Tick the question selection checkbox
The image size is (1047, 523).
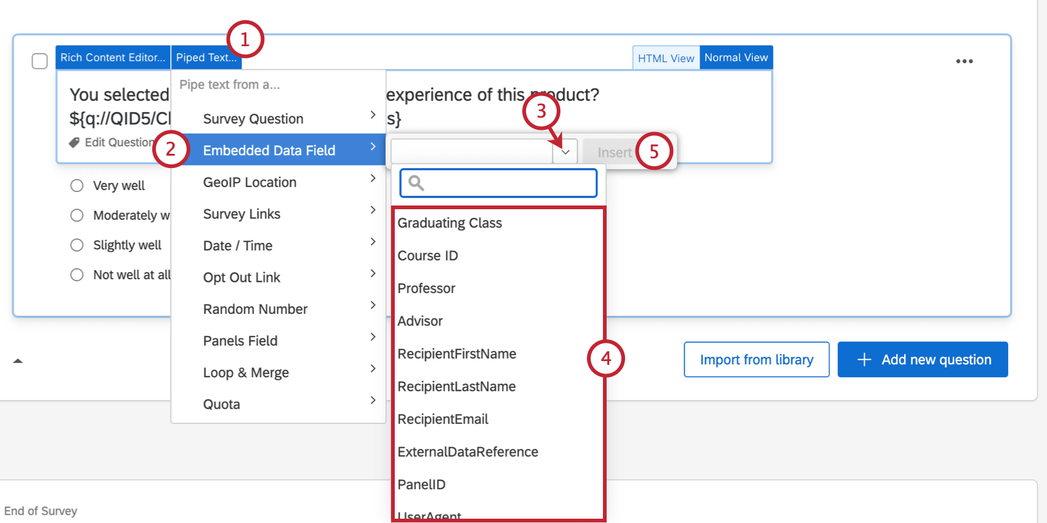click(x=39, y=61)
